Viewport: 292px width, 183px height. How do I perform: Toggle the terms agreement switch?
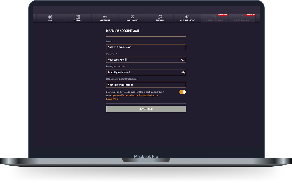pyautogui.click(x=183, y=92)
